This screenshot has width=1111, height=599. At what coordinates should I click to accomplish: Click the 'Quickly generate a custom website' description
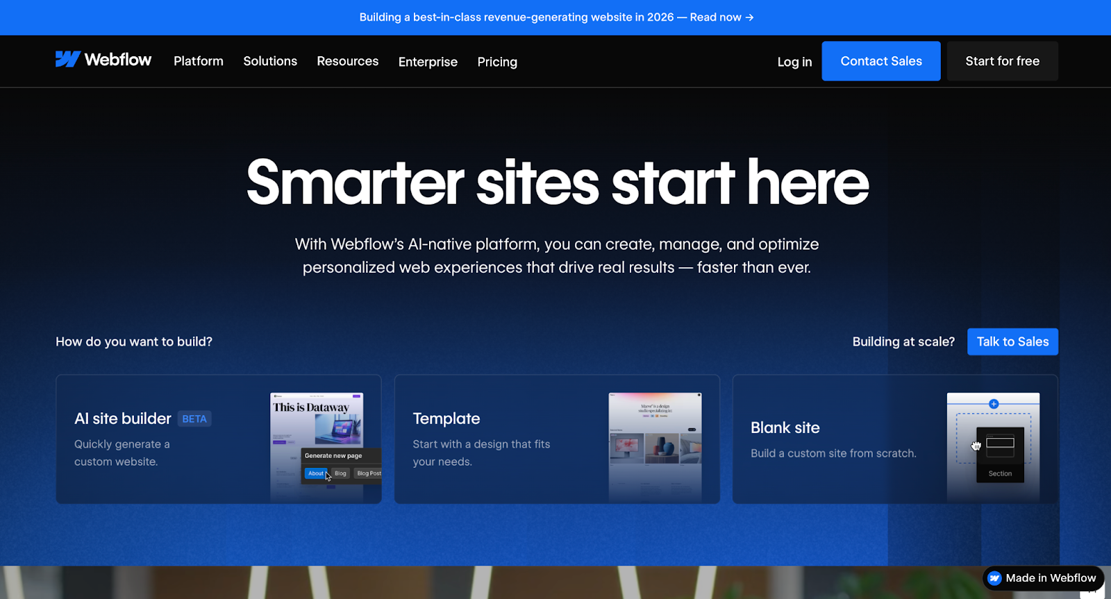(122, 453)
